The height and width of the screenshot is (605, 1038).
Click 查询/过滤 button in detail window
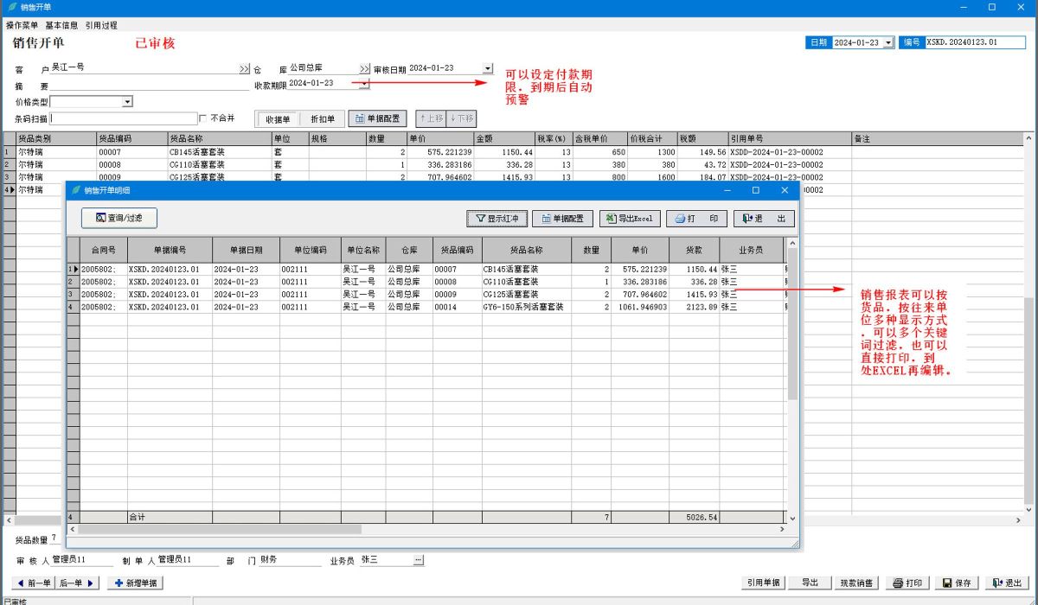pos(119,219)
